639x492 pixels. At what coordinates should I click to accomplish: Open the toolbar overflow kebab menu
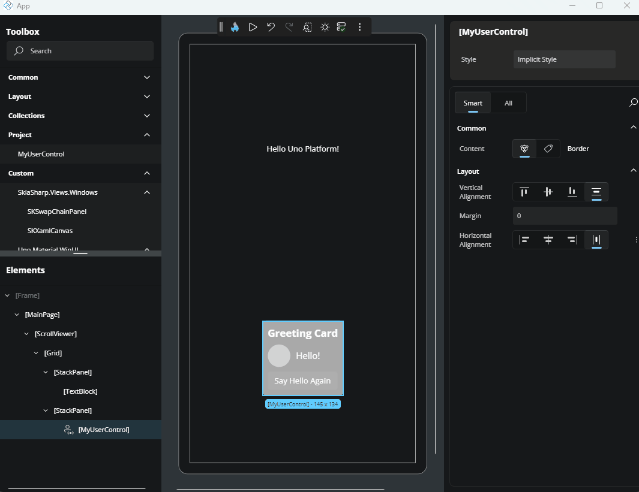click(359, 27)
